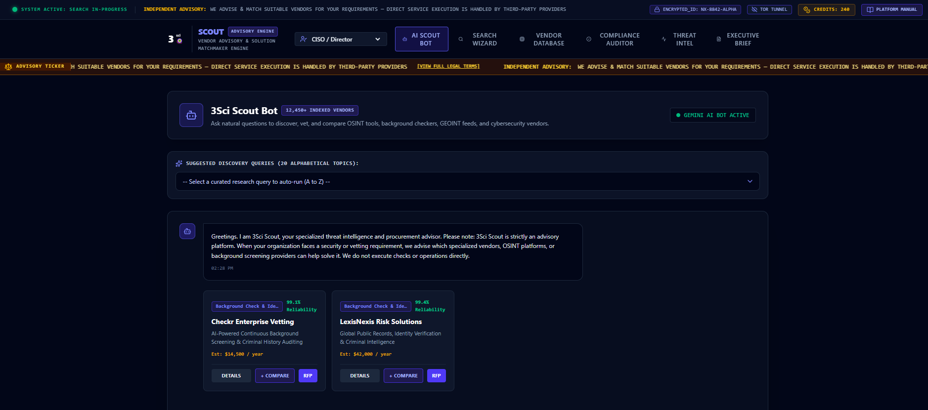The height and width of the screenshot is (410, 928).
Task: Click the Est: $14,500 / year price
Action: pos(237,354)
